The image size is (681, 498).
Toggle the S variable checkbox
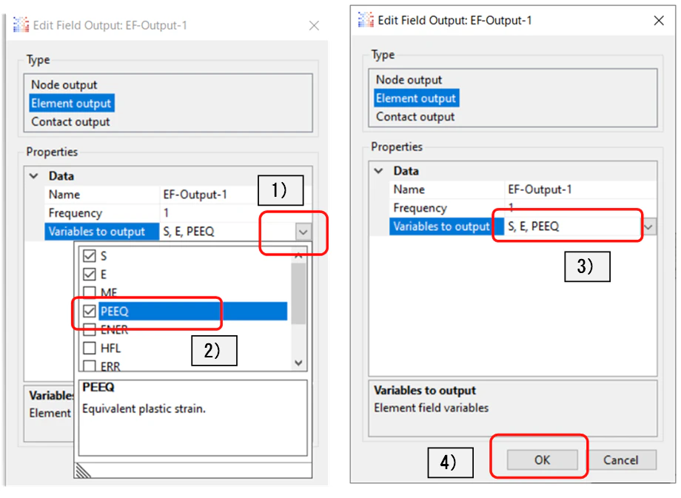(x=90, y=256)
